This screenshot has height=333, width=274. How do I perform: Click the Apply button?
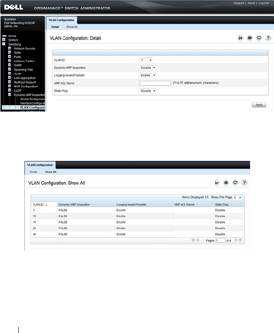(259, 105)
